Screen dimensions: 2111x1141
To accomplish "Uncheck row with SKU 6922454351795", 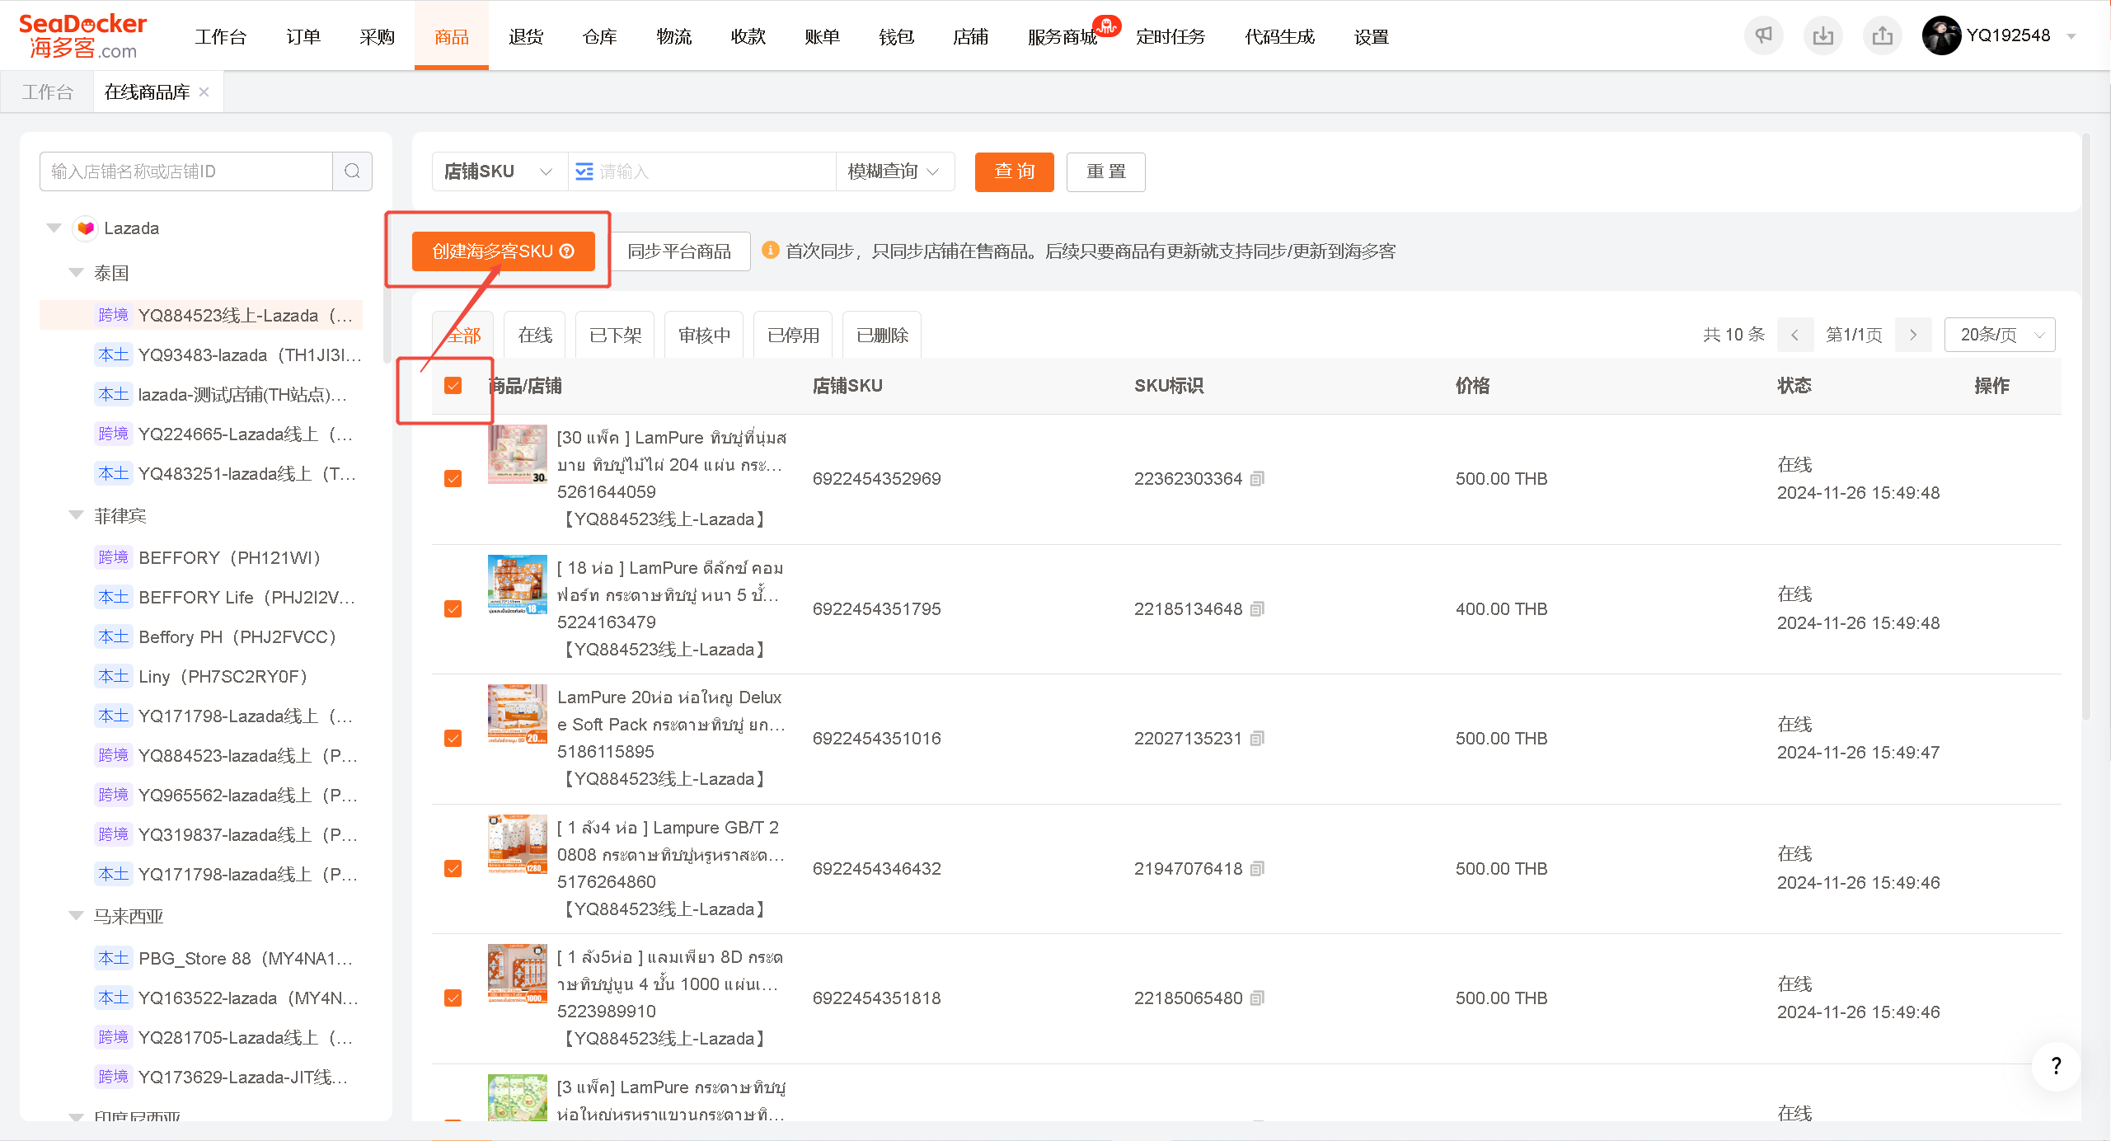I will point(453,609).
